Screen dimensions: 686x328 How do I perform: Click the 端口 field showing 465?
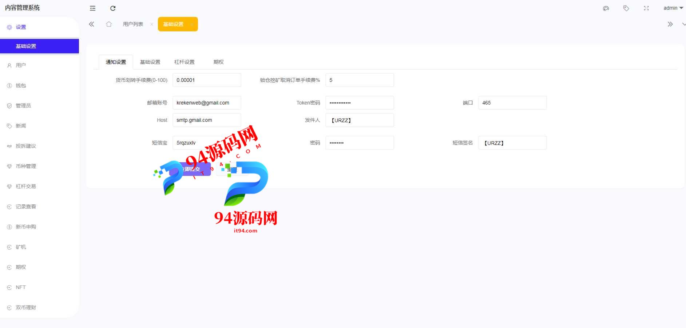click(x=512, y=103)
